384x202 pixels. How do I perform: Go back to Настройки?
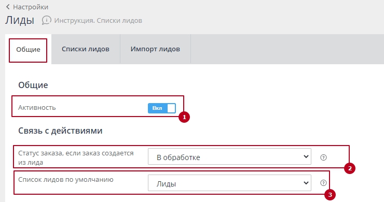click(x=31, y=7)
